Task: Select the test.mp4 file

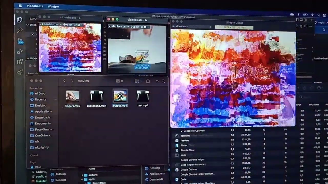Action: tap(143, 99)
